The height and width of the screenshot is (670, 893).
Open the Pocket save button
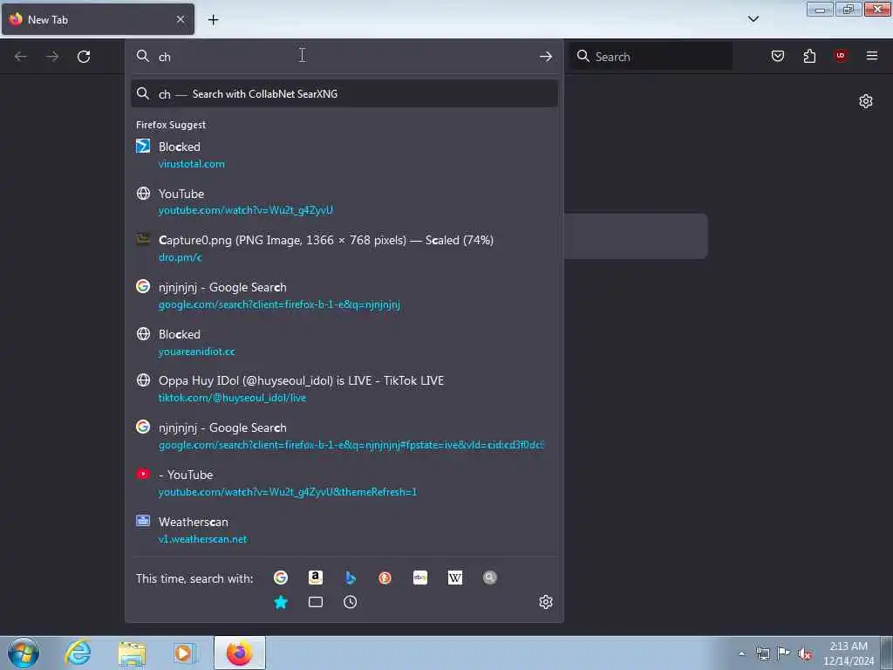coord(777,56)
